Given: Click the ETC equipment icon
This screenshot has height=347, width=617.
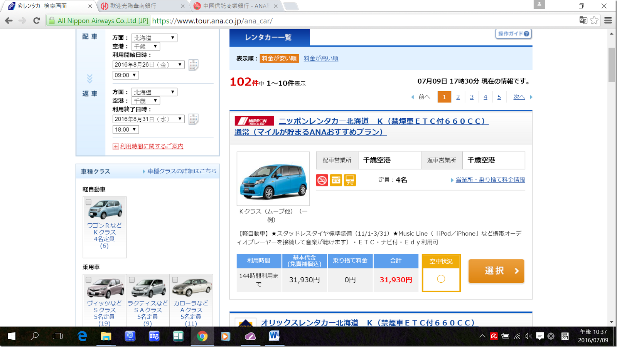Looking at the screenshot, I should (336, 180).
